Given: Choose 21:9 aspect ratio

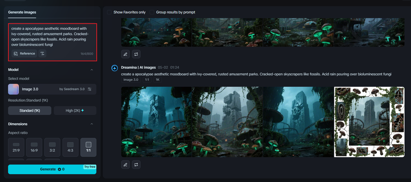Looking at the screenshot, I should 16,147.
